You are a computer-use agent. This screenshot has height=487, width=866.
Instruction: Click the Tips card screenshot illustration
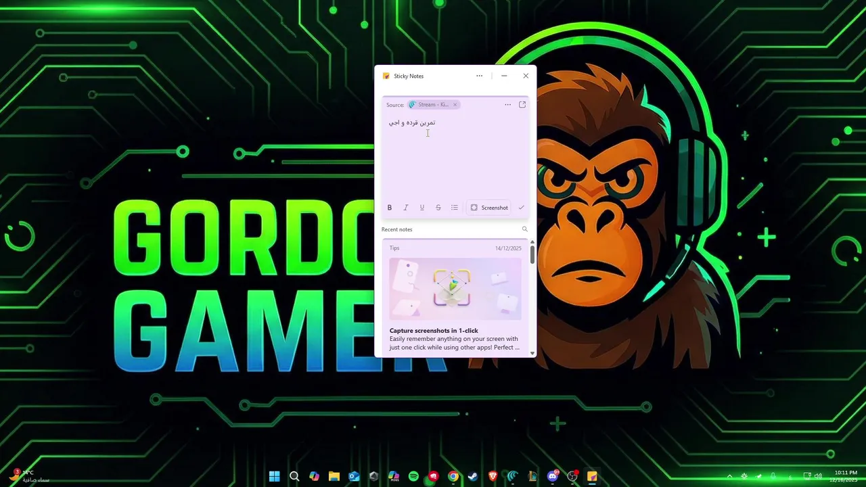[x=455, y=289]
